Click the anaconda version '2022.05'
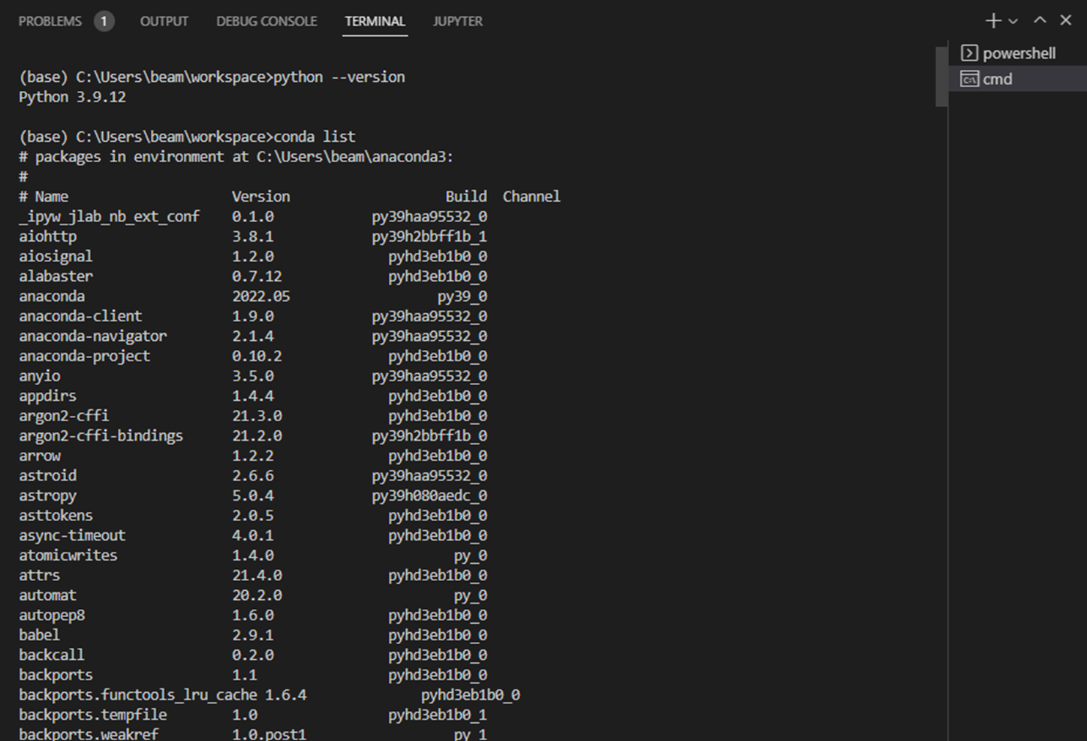The image size is (1087, 741). tap(260, 296)
